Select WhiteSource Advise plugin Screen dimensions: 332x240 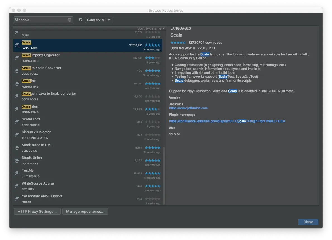tap(87, 186)
